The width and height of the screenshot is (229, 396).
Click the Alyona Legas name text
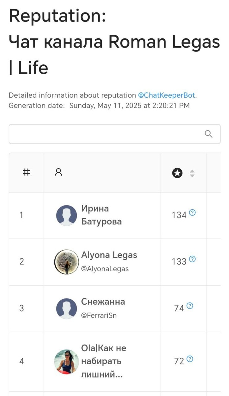[109, 255]
